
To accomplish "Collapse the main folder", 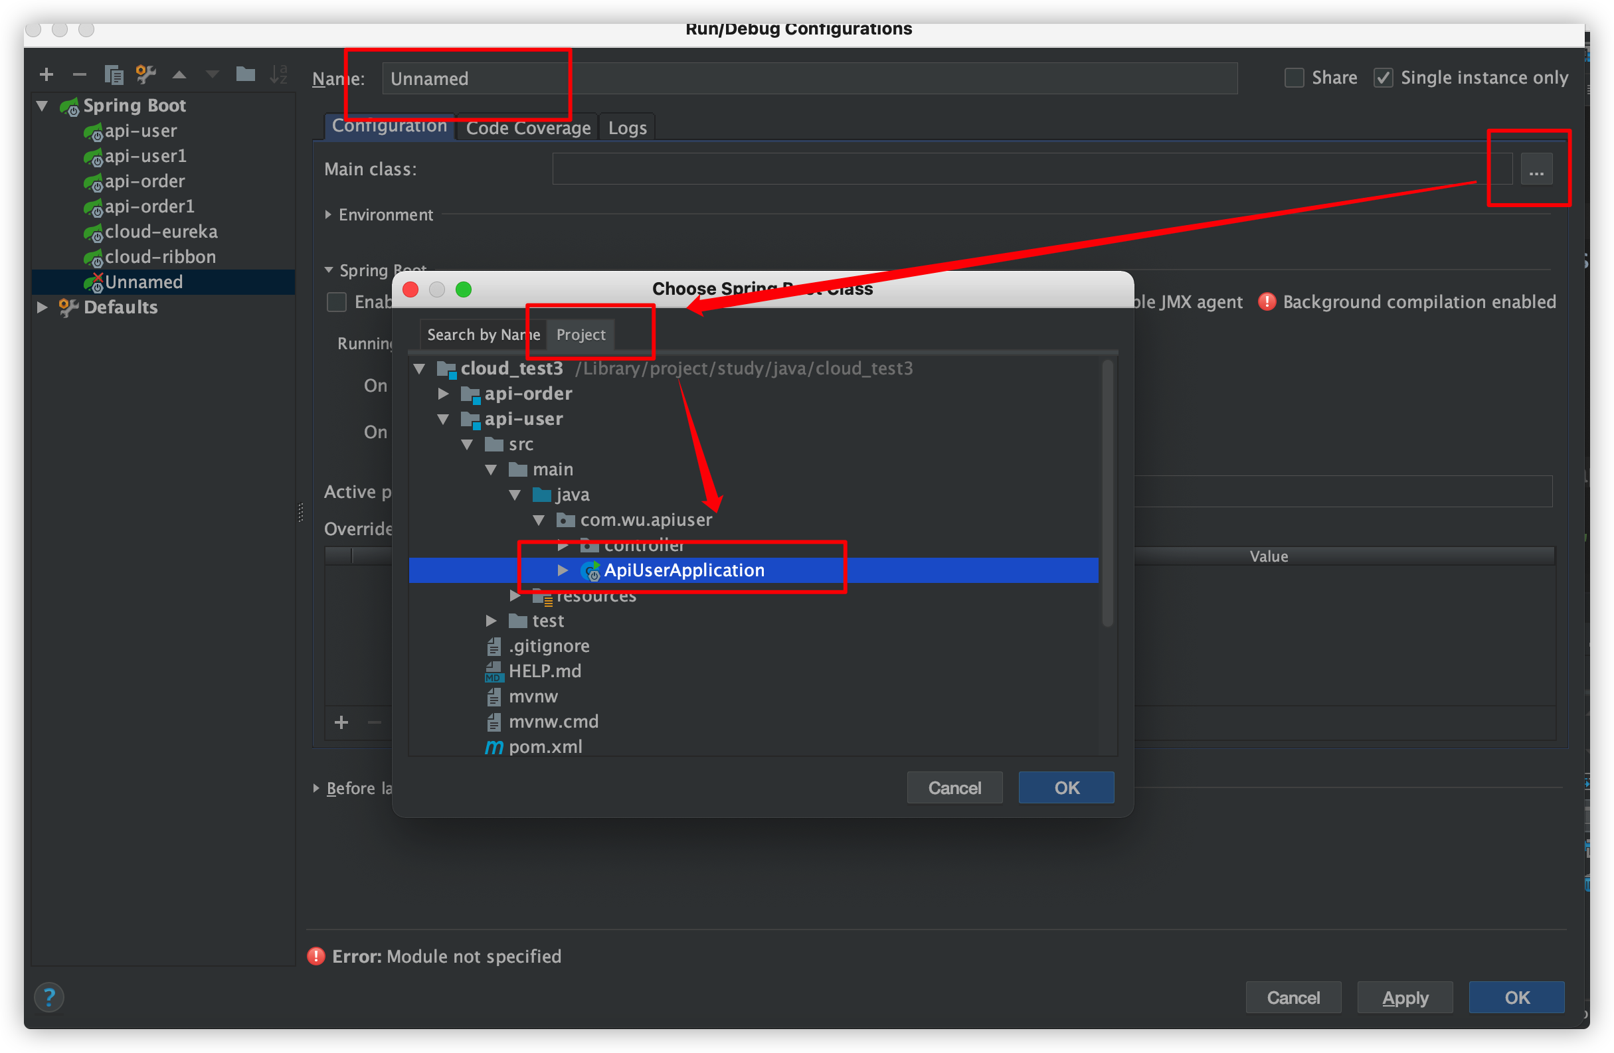I will [x=492, y=470].
